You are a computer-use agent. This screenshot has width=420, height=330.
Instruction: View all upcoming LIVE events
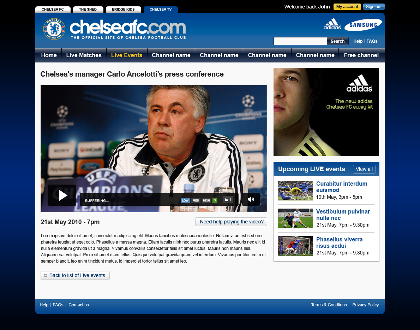point(364,169)
